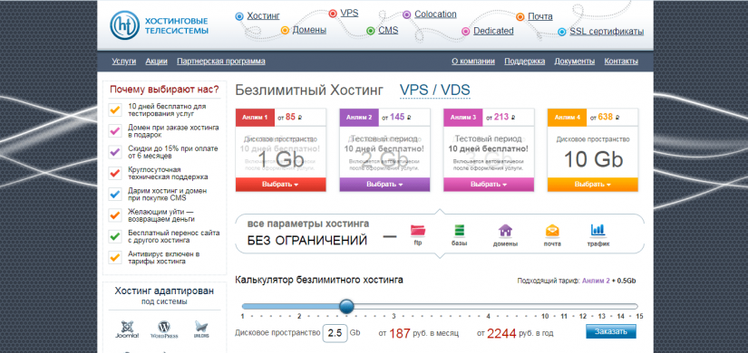Image resolution: width=748 pixels, height=353 pixels.
Task: Open the orange Выбрать dropdown for Анлим 4
Action: (x=592, y=185)
